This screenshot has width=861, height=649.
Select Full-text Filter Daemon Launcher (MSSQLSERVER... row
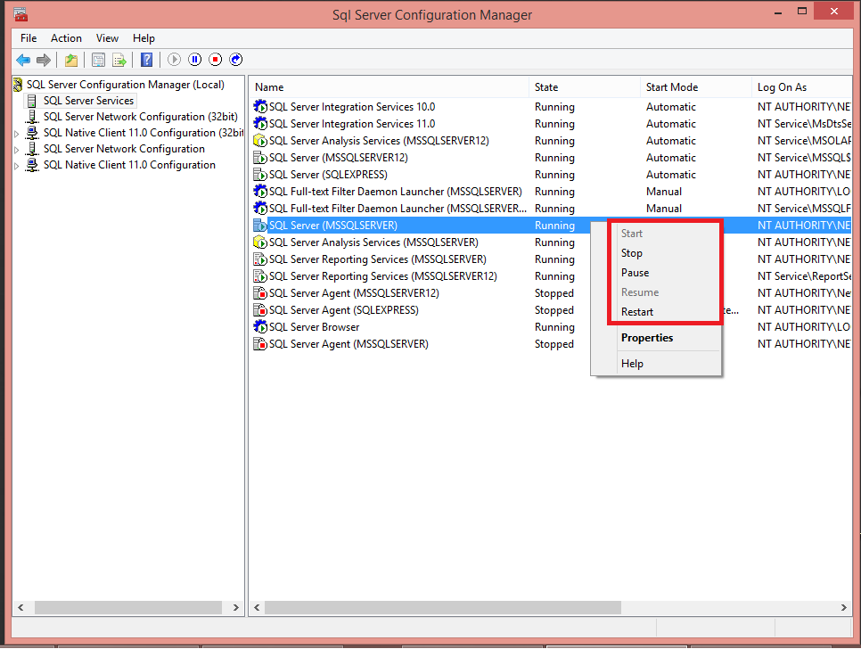click(552, 209)
